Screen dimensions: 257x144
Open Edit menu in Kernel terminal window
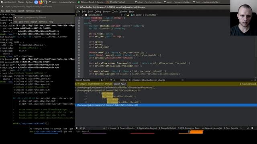pyautogui.click(x=20, y=22)
